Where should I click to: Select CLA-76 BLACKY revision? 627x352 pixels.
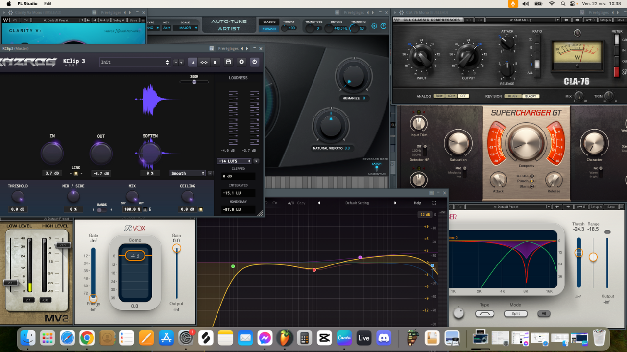click(531, 96)
